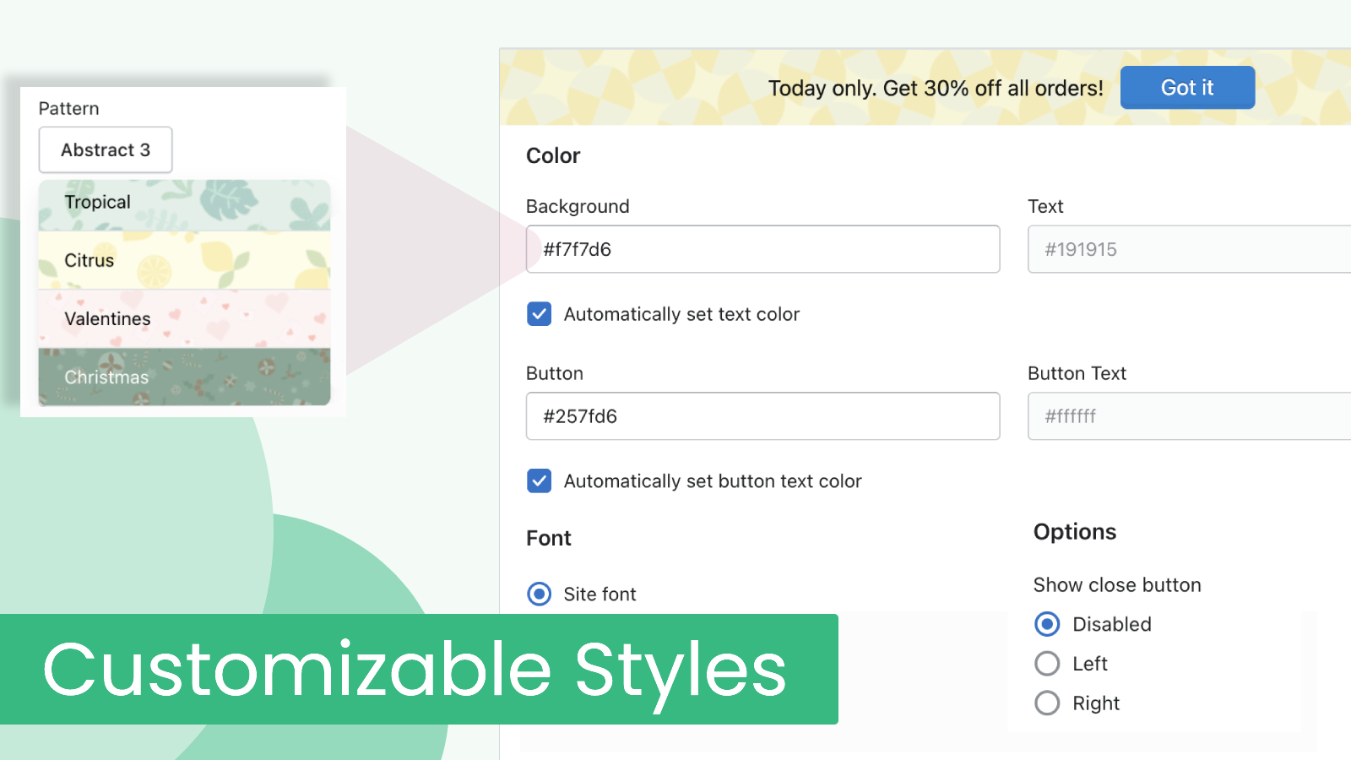
Task: Show close button on the Right
Action: point(1047,703)
